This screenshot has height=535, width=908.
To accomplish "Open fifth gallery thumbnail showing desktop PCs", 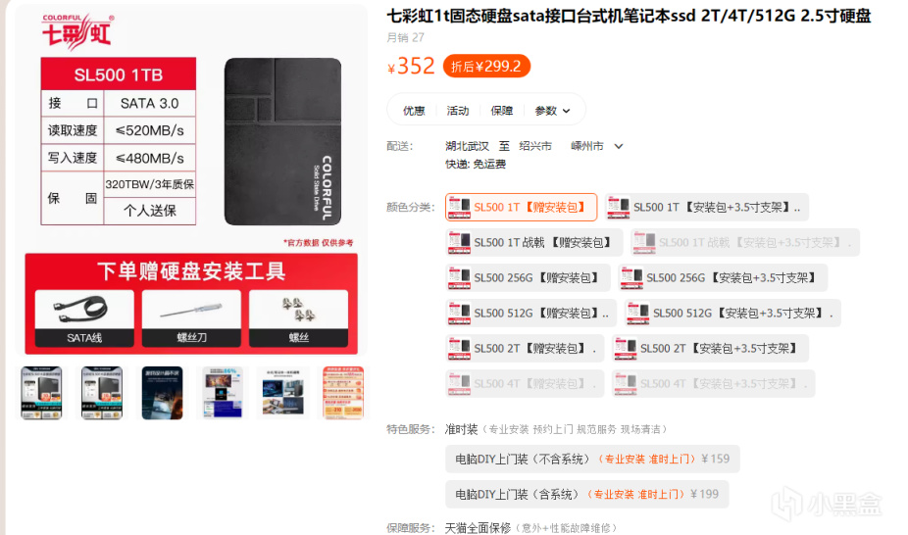I will tap(282, 393).
